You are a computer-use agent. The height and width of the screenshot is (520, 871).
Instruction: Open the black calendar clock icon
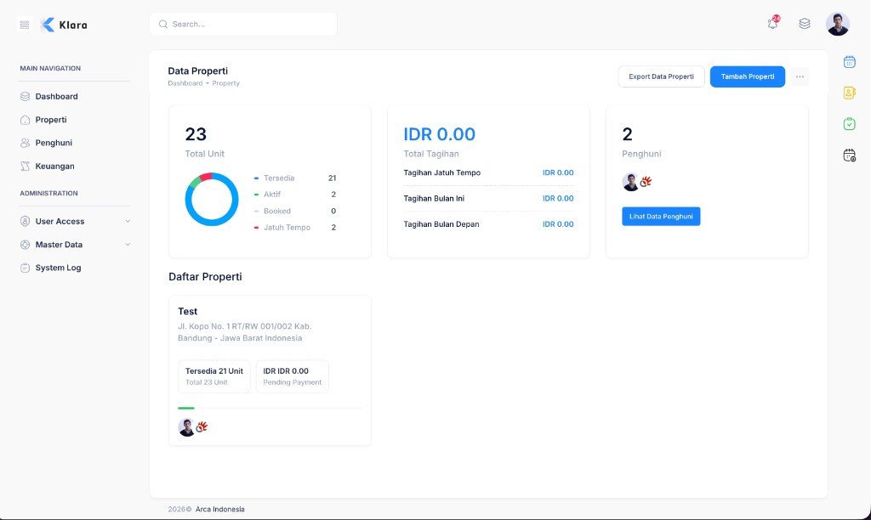tap(850, 155)
